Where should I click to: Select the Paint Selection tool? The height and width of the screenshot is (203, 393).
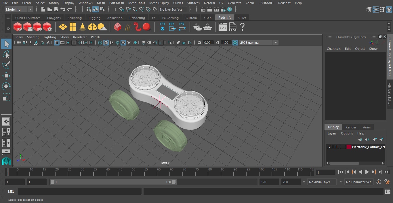(6, 65)
